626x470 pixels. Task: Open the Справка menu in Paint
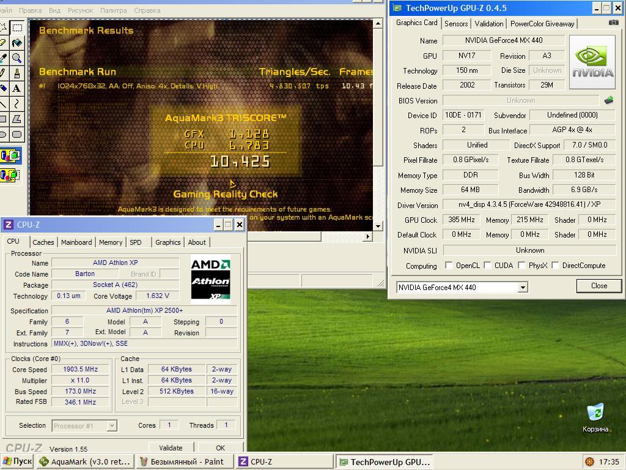click(x=147, y=10)
